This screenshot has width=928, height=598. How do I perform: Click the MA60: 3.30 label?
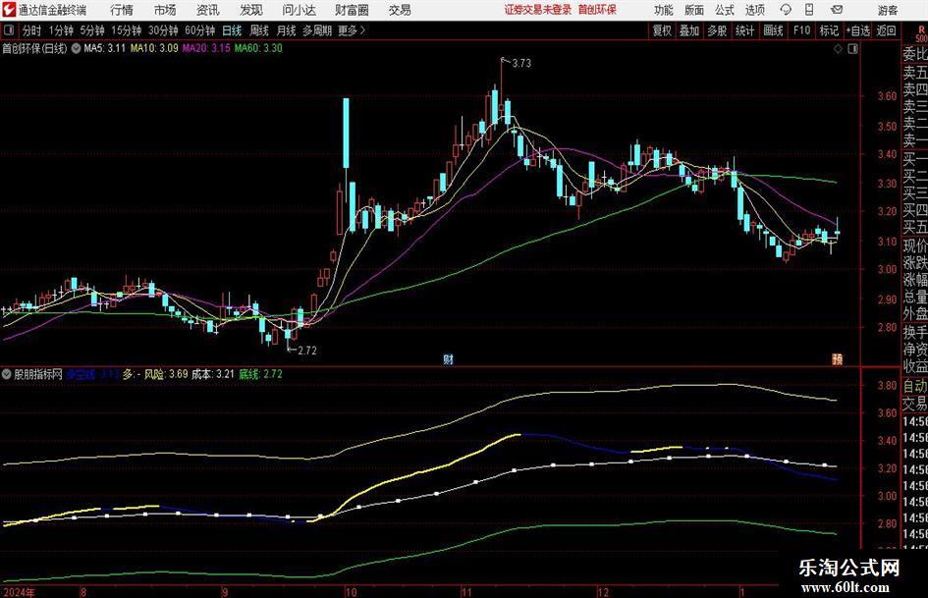tap(258, 48)
